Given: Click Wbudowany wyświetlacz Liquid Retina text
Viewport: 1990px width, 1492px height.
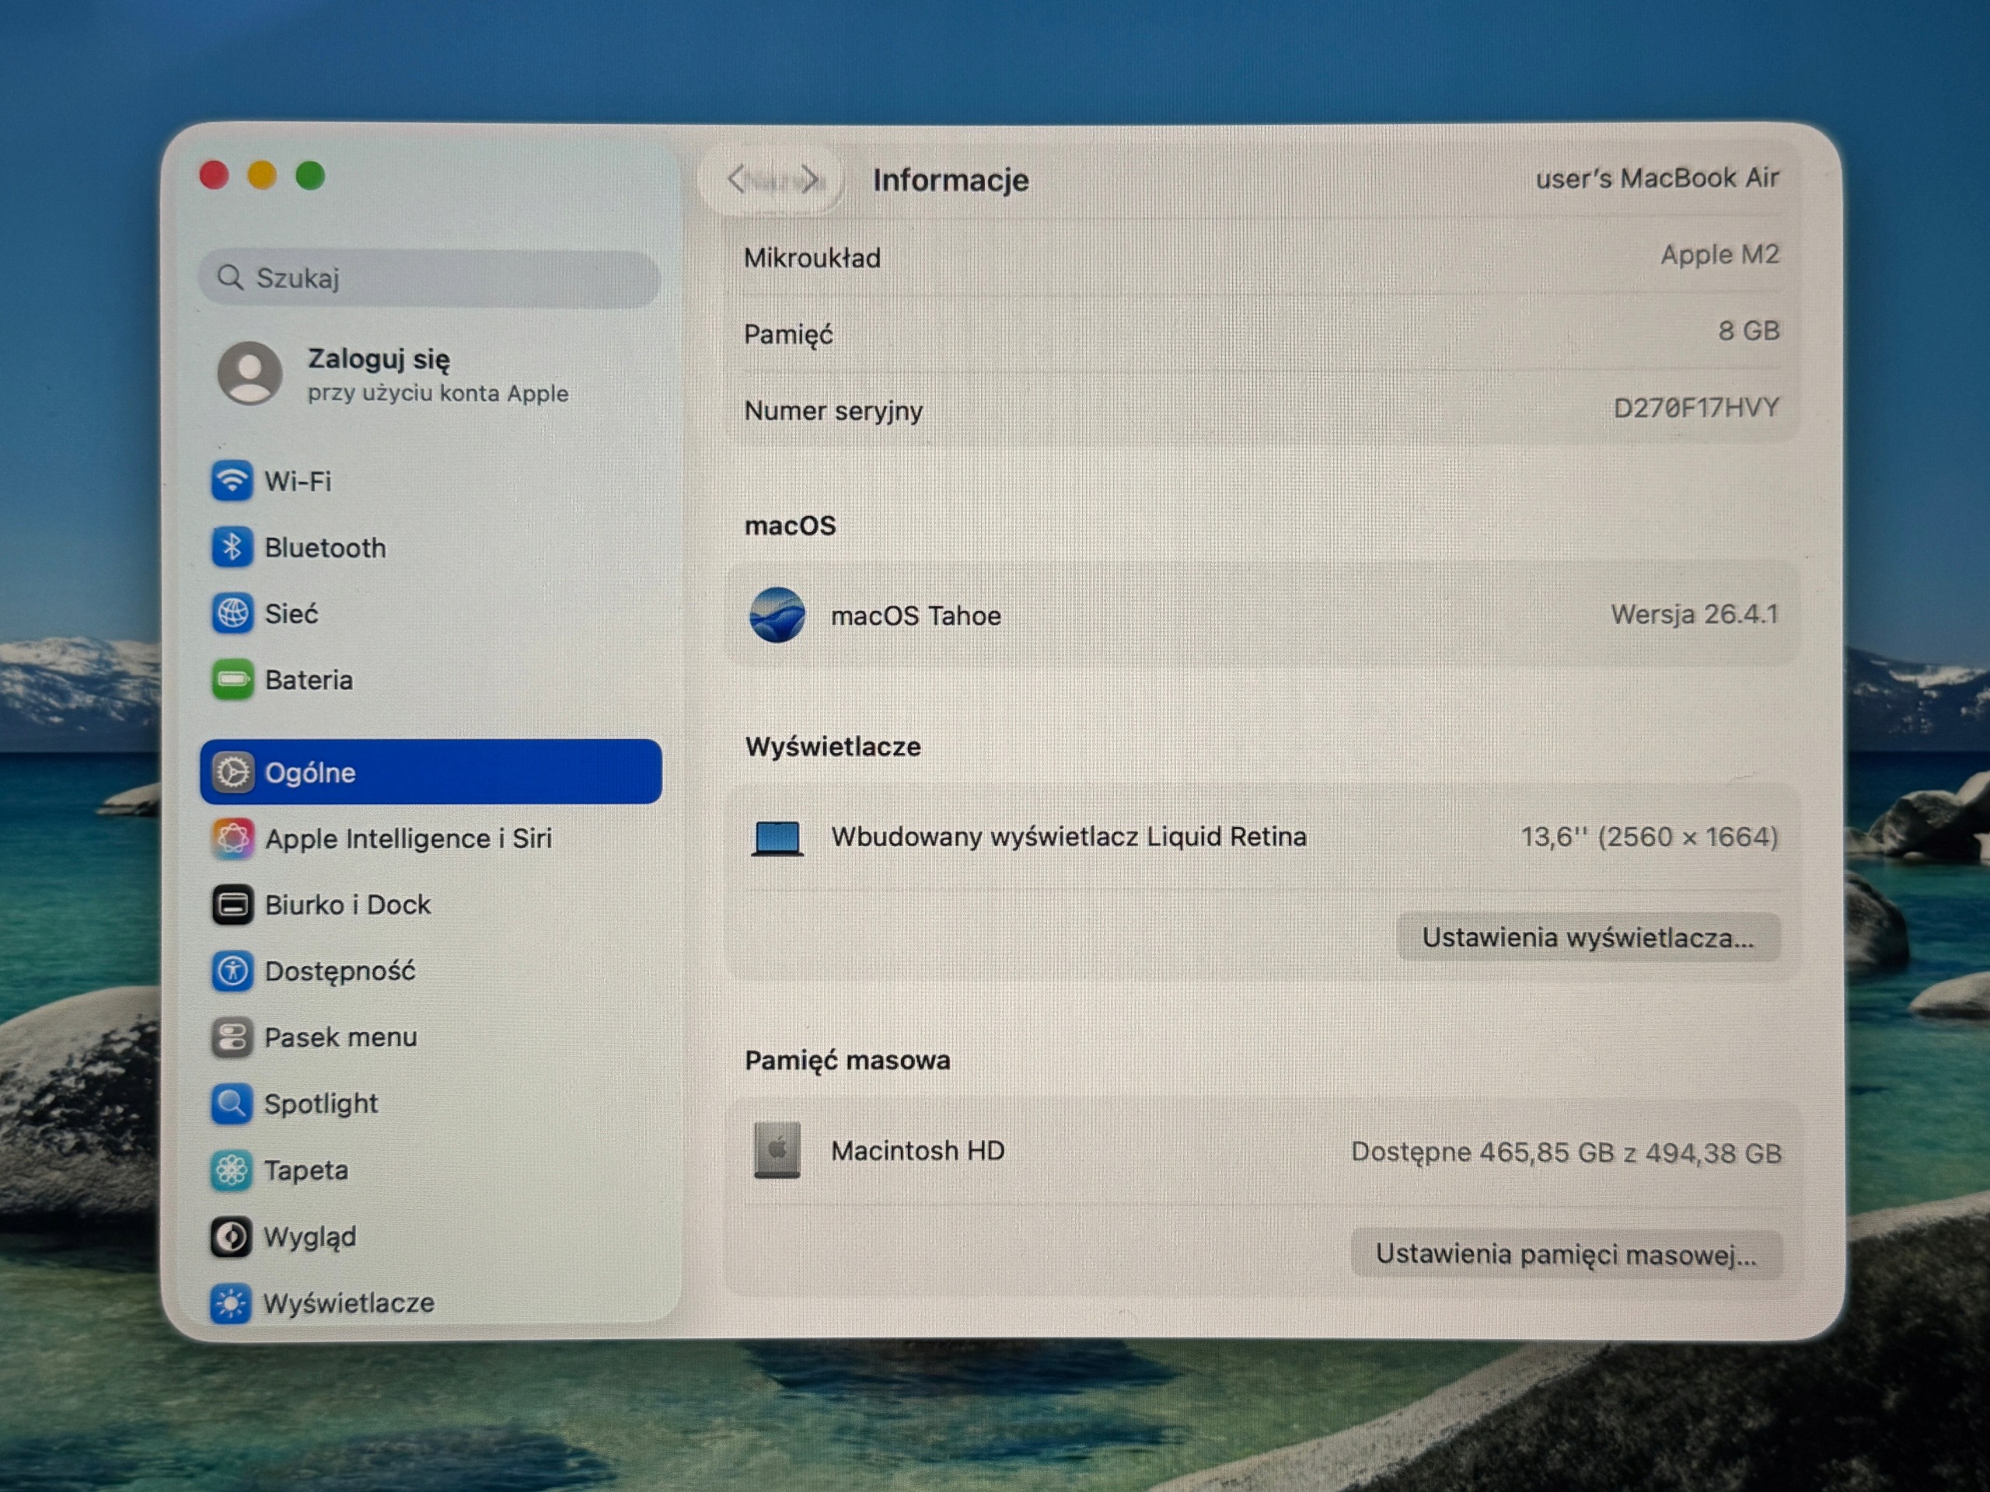Looking at the screenshot, I should coord(1069,837).
